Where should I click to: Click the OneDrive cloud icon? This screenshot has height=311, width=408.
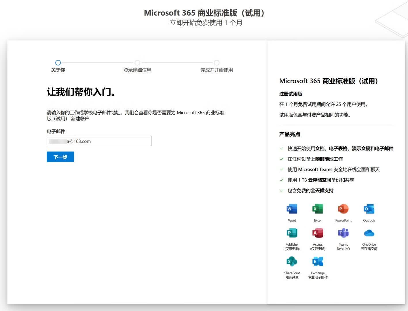click(x=369, y=233)
